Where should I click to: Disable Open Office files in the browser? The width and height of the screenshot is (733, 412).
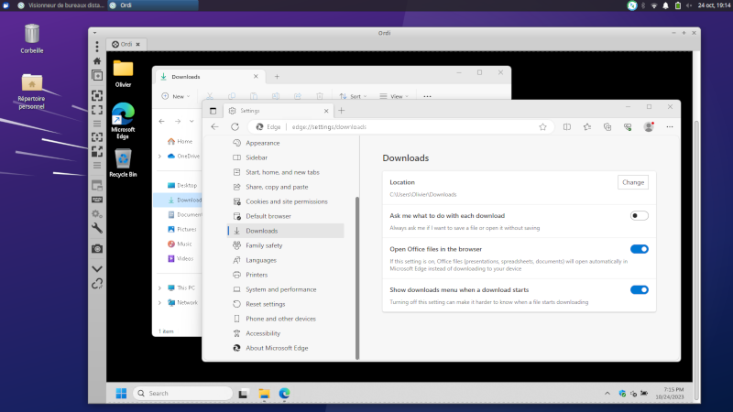click(639, 248)
